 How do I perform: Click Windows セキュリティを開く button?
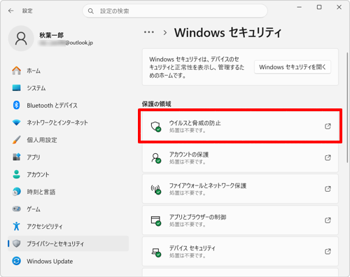[293, 67]
